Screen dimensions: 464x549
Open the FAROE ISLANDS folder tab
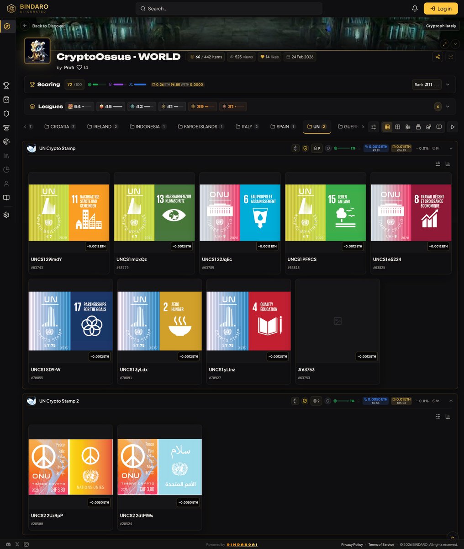click(200, 127)
